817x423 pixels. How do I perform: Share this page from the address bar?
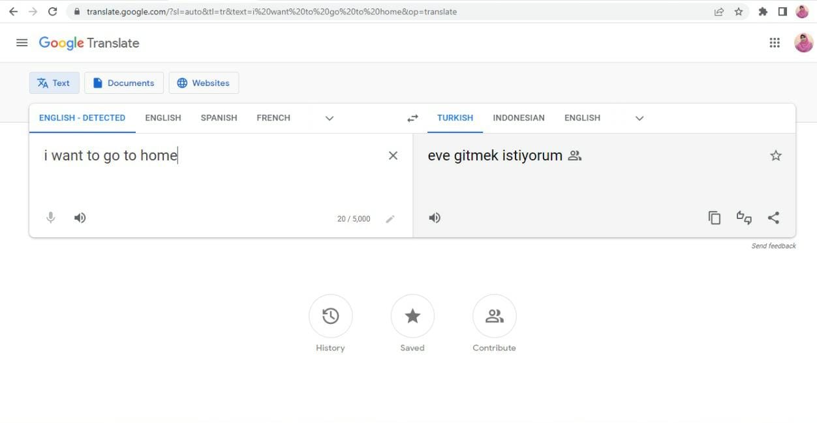click(x=718, y=12)
